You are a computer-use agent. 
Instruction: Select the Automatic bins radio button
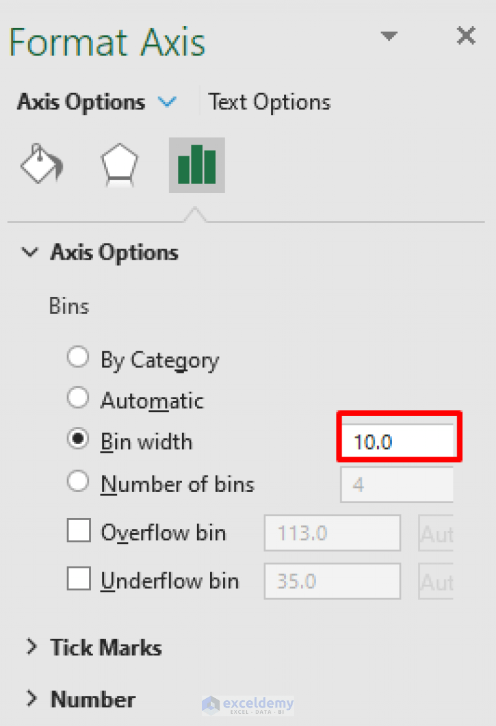click(x=78, y=398)
